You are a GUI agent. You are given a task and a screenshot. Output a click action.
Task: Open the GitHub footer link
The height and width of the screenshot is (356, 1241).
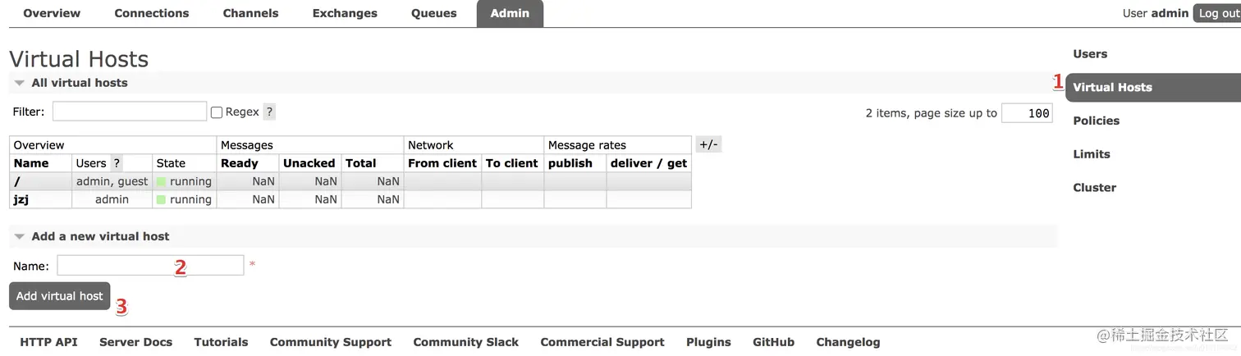pos(774,342)
